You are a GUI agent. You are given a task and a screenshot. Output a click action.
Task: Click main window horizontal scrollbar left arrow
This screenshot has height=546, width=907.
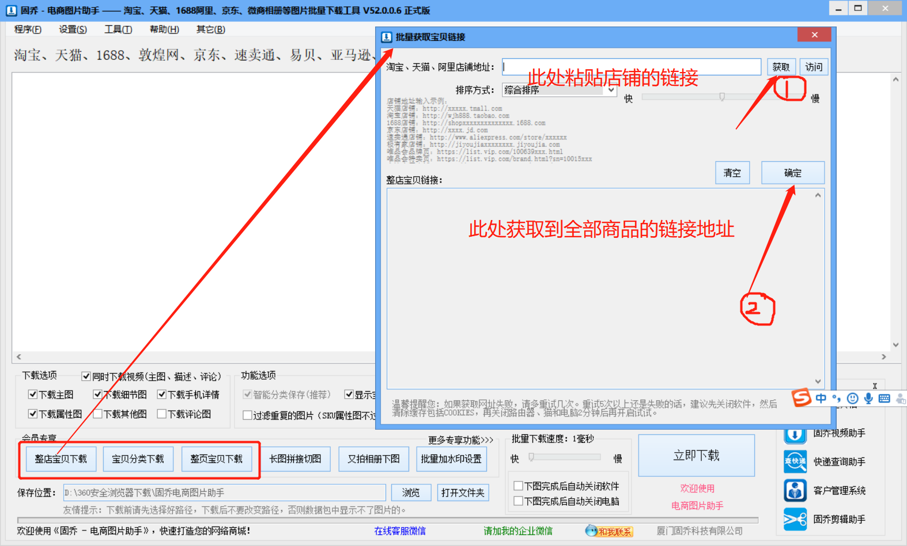(18, 357)
